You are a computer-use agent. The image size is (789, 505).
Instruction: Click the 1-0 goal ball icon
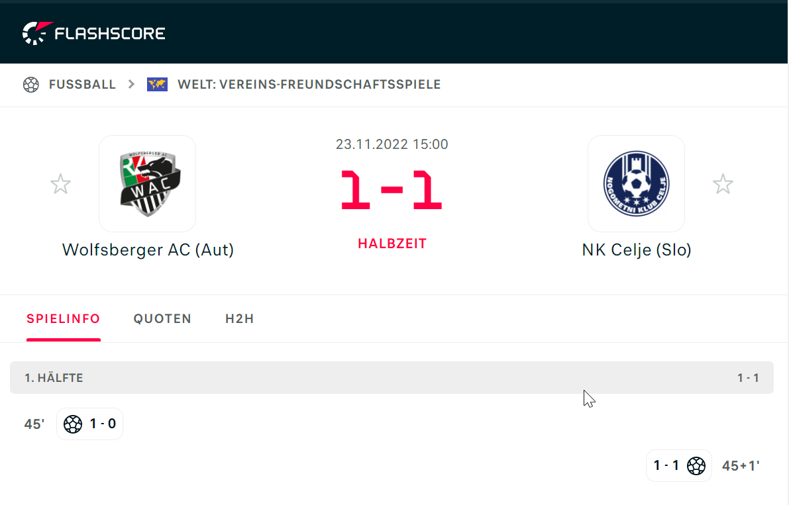[73, 424]
